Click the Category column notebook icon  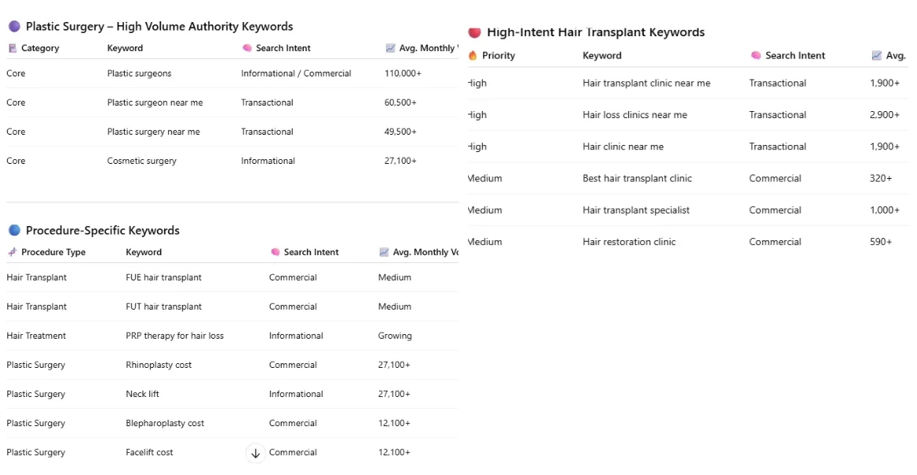pos(13,48)
